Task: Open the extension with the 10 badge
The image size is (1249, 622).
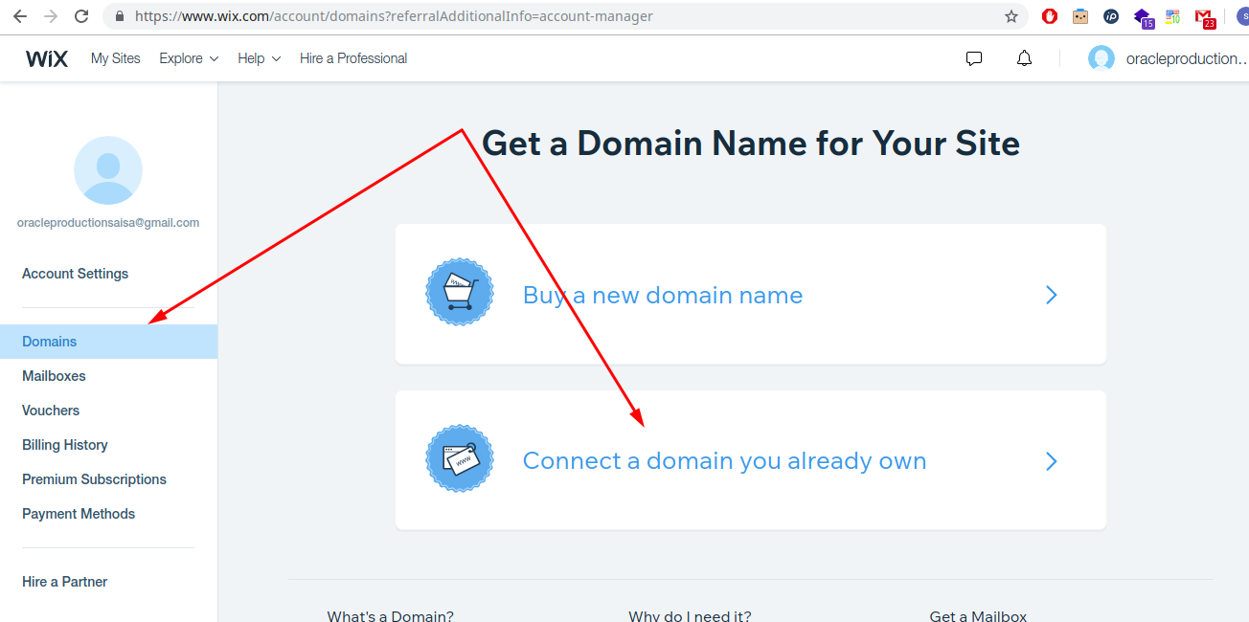Action: [1172, 17]
